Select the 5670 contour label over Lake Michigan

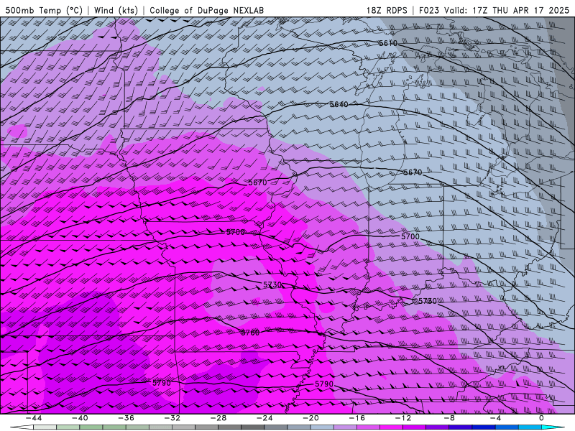click(x=413, y=172)
